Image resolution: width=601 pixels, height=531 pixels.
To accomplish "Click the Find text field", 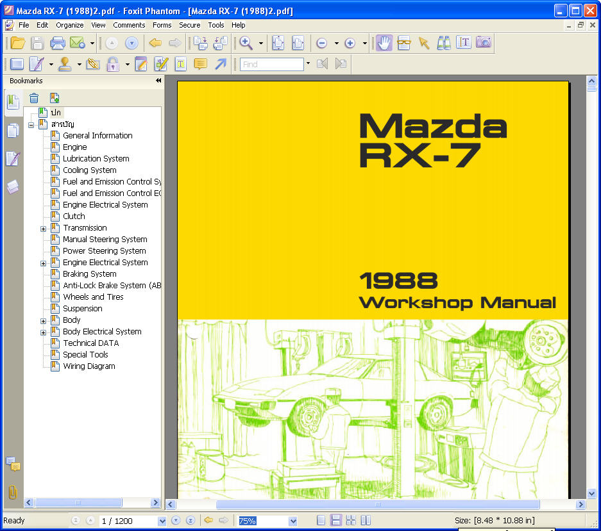I will tap(272, 64).
